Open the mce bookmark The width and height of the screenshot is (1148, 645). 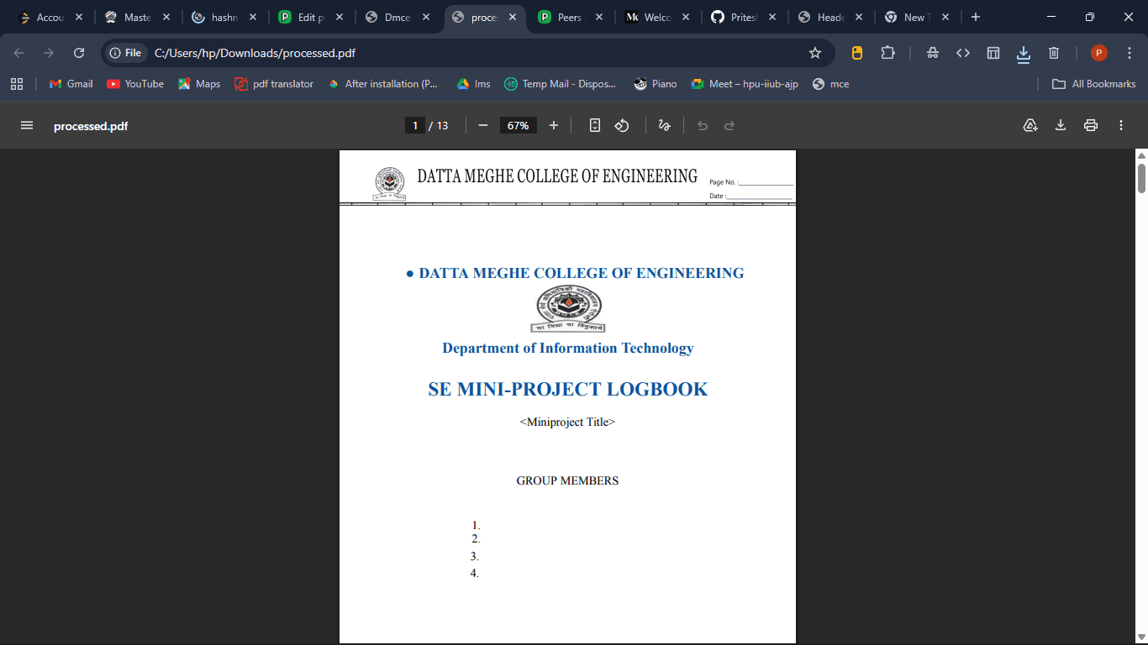pyautogui.click(x=830, y=84)
